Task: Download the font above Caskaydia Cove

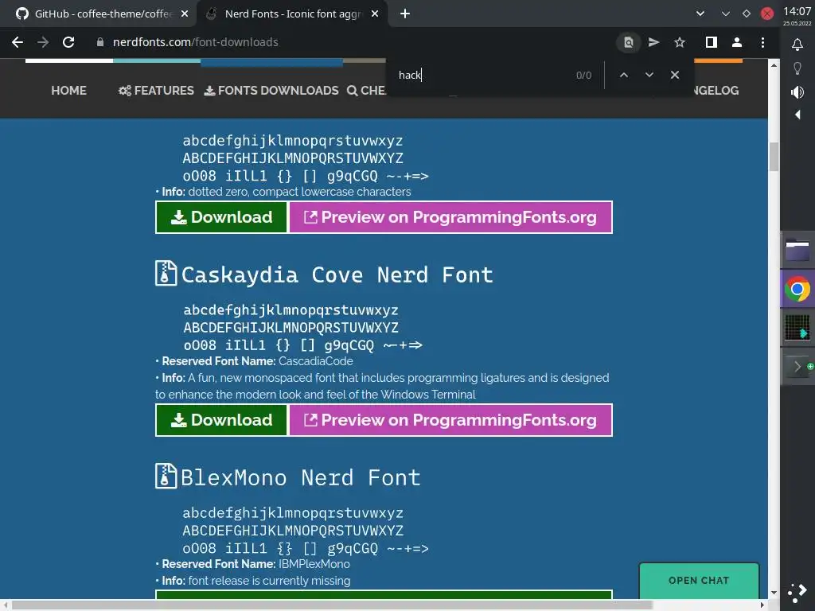Action: point(221,217)
